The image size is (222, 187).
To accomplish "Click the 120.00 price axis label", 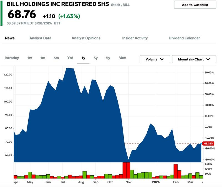I will point(8,75).
